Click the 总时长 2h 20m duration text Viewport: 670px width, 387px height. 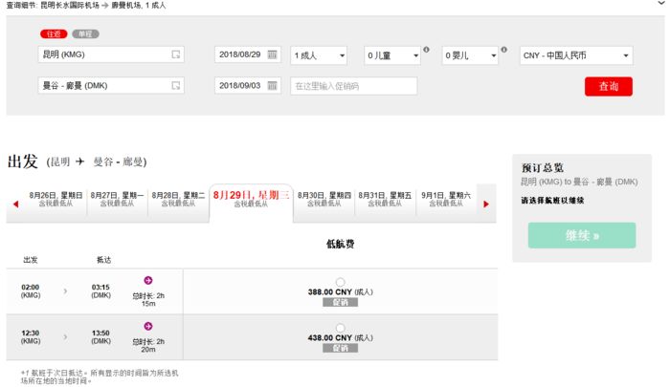click(148, 345)
